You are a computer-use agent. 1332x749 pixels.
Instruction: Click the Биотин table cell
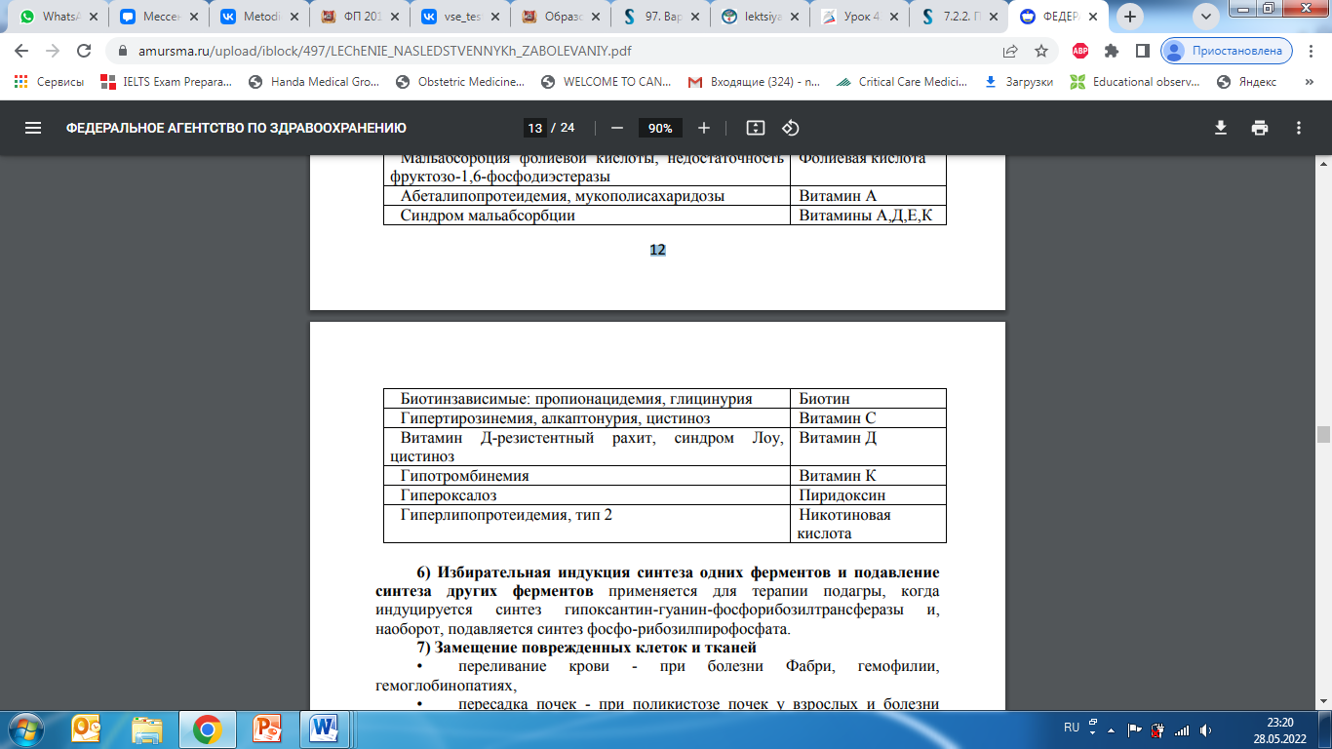[868, 398]
